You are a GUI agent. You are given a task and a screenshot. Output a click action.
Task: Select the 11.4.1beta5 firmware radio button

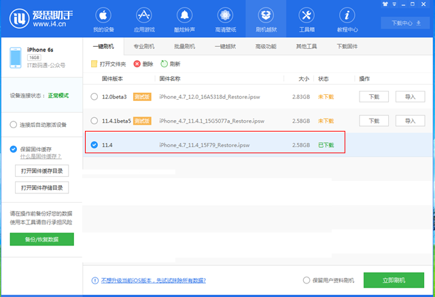[94, 121]
